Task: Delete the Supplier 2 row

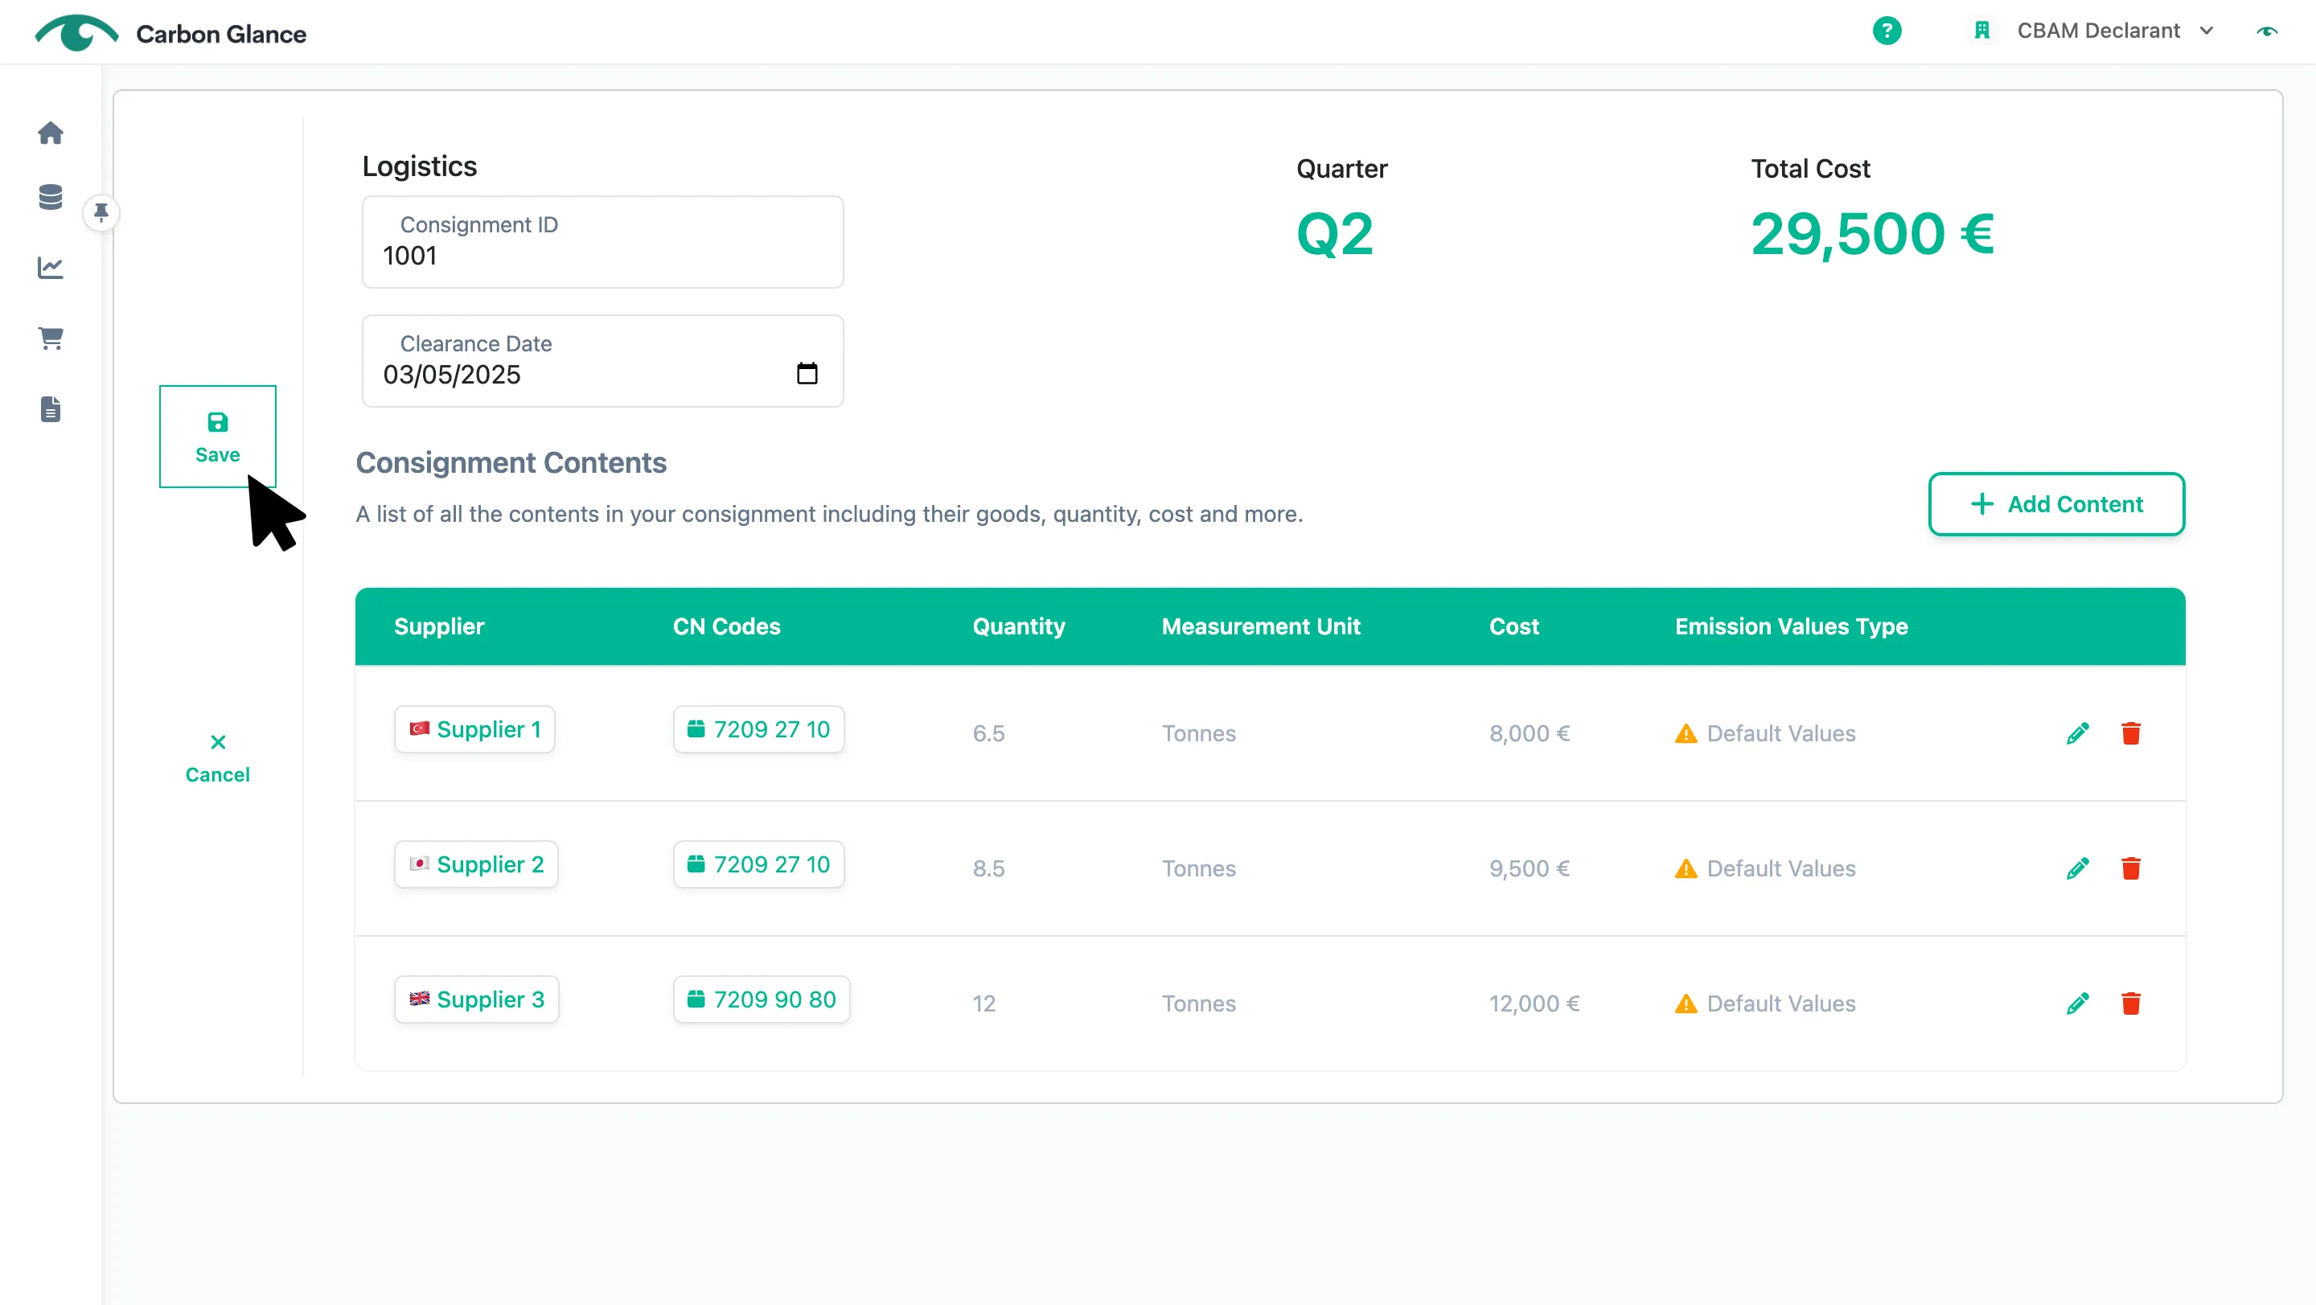Action: pos(2130,868)
